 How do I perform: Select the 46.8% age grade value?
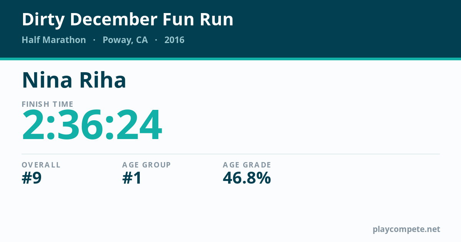coord(247,178)
